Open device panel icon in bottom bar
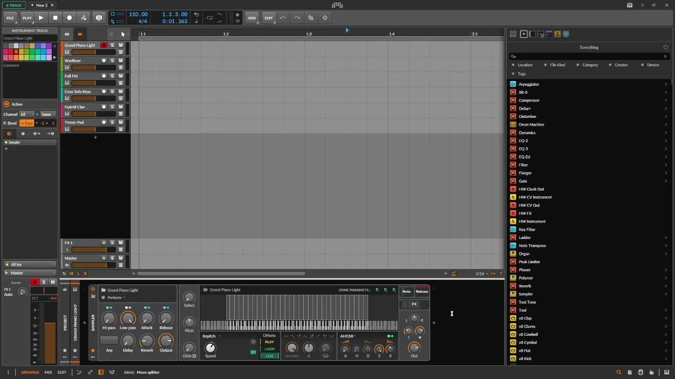Screen dimensions: 675x379 101,372
